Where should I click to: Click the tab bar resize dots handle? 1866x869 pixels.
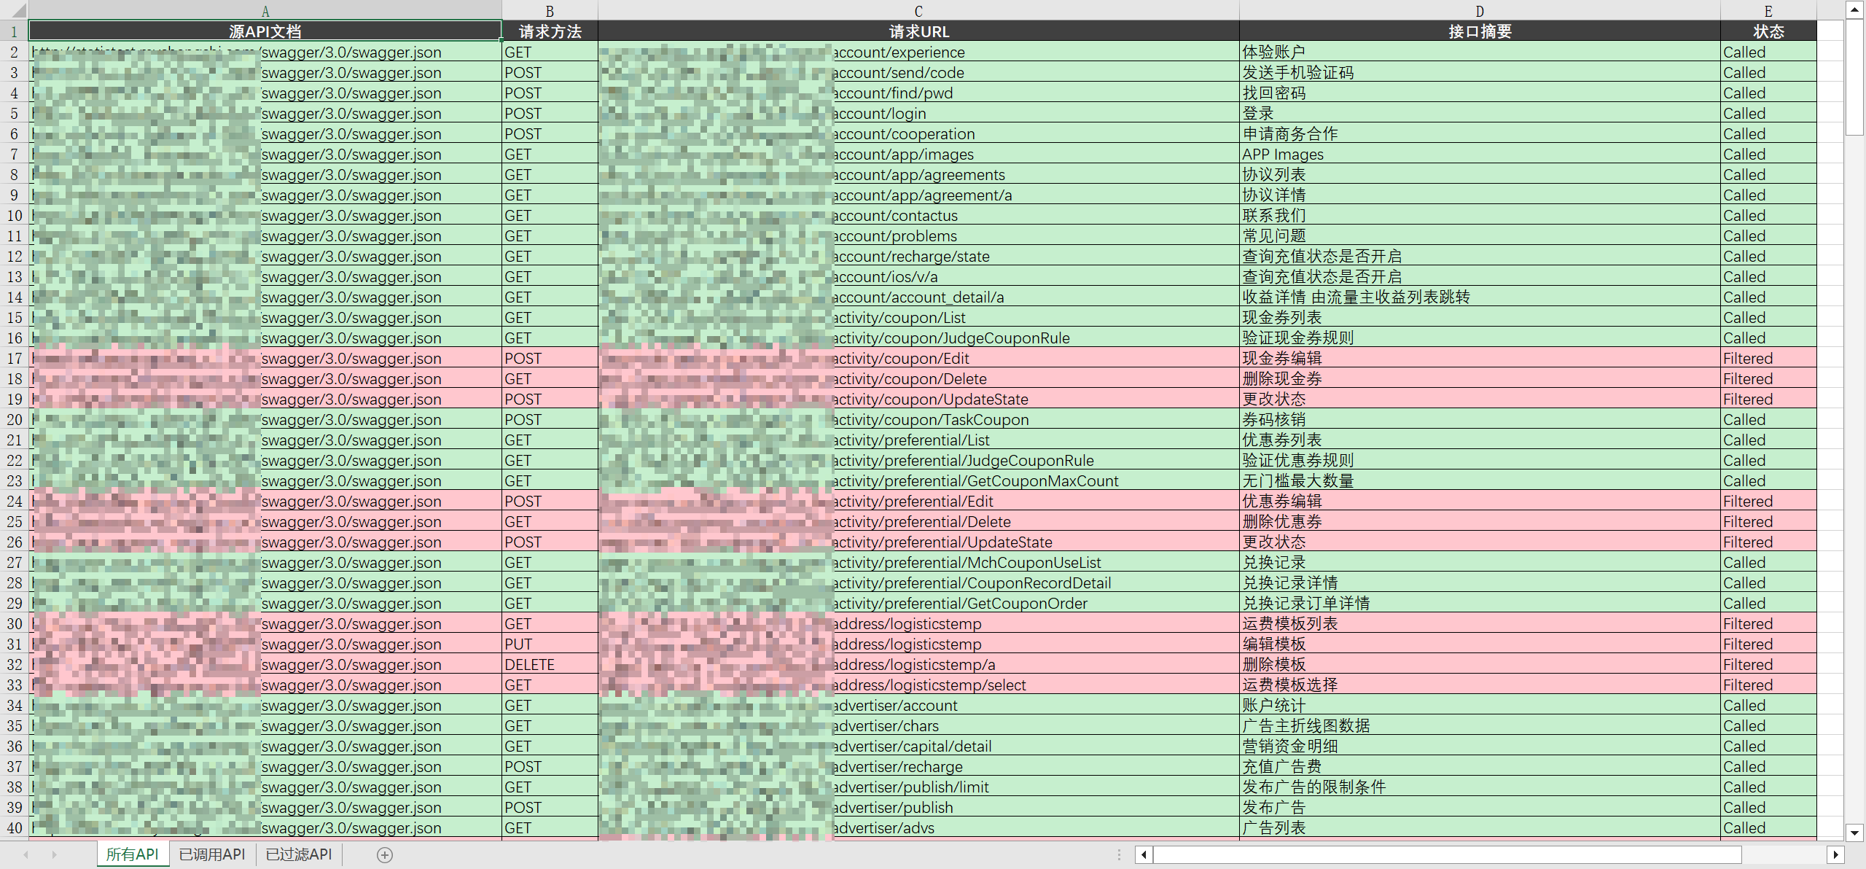coord(1119,854)
